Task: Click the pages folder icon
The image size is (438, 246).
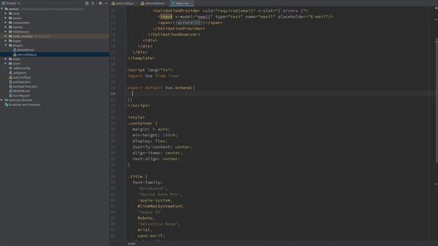Action: pos(10,41)
